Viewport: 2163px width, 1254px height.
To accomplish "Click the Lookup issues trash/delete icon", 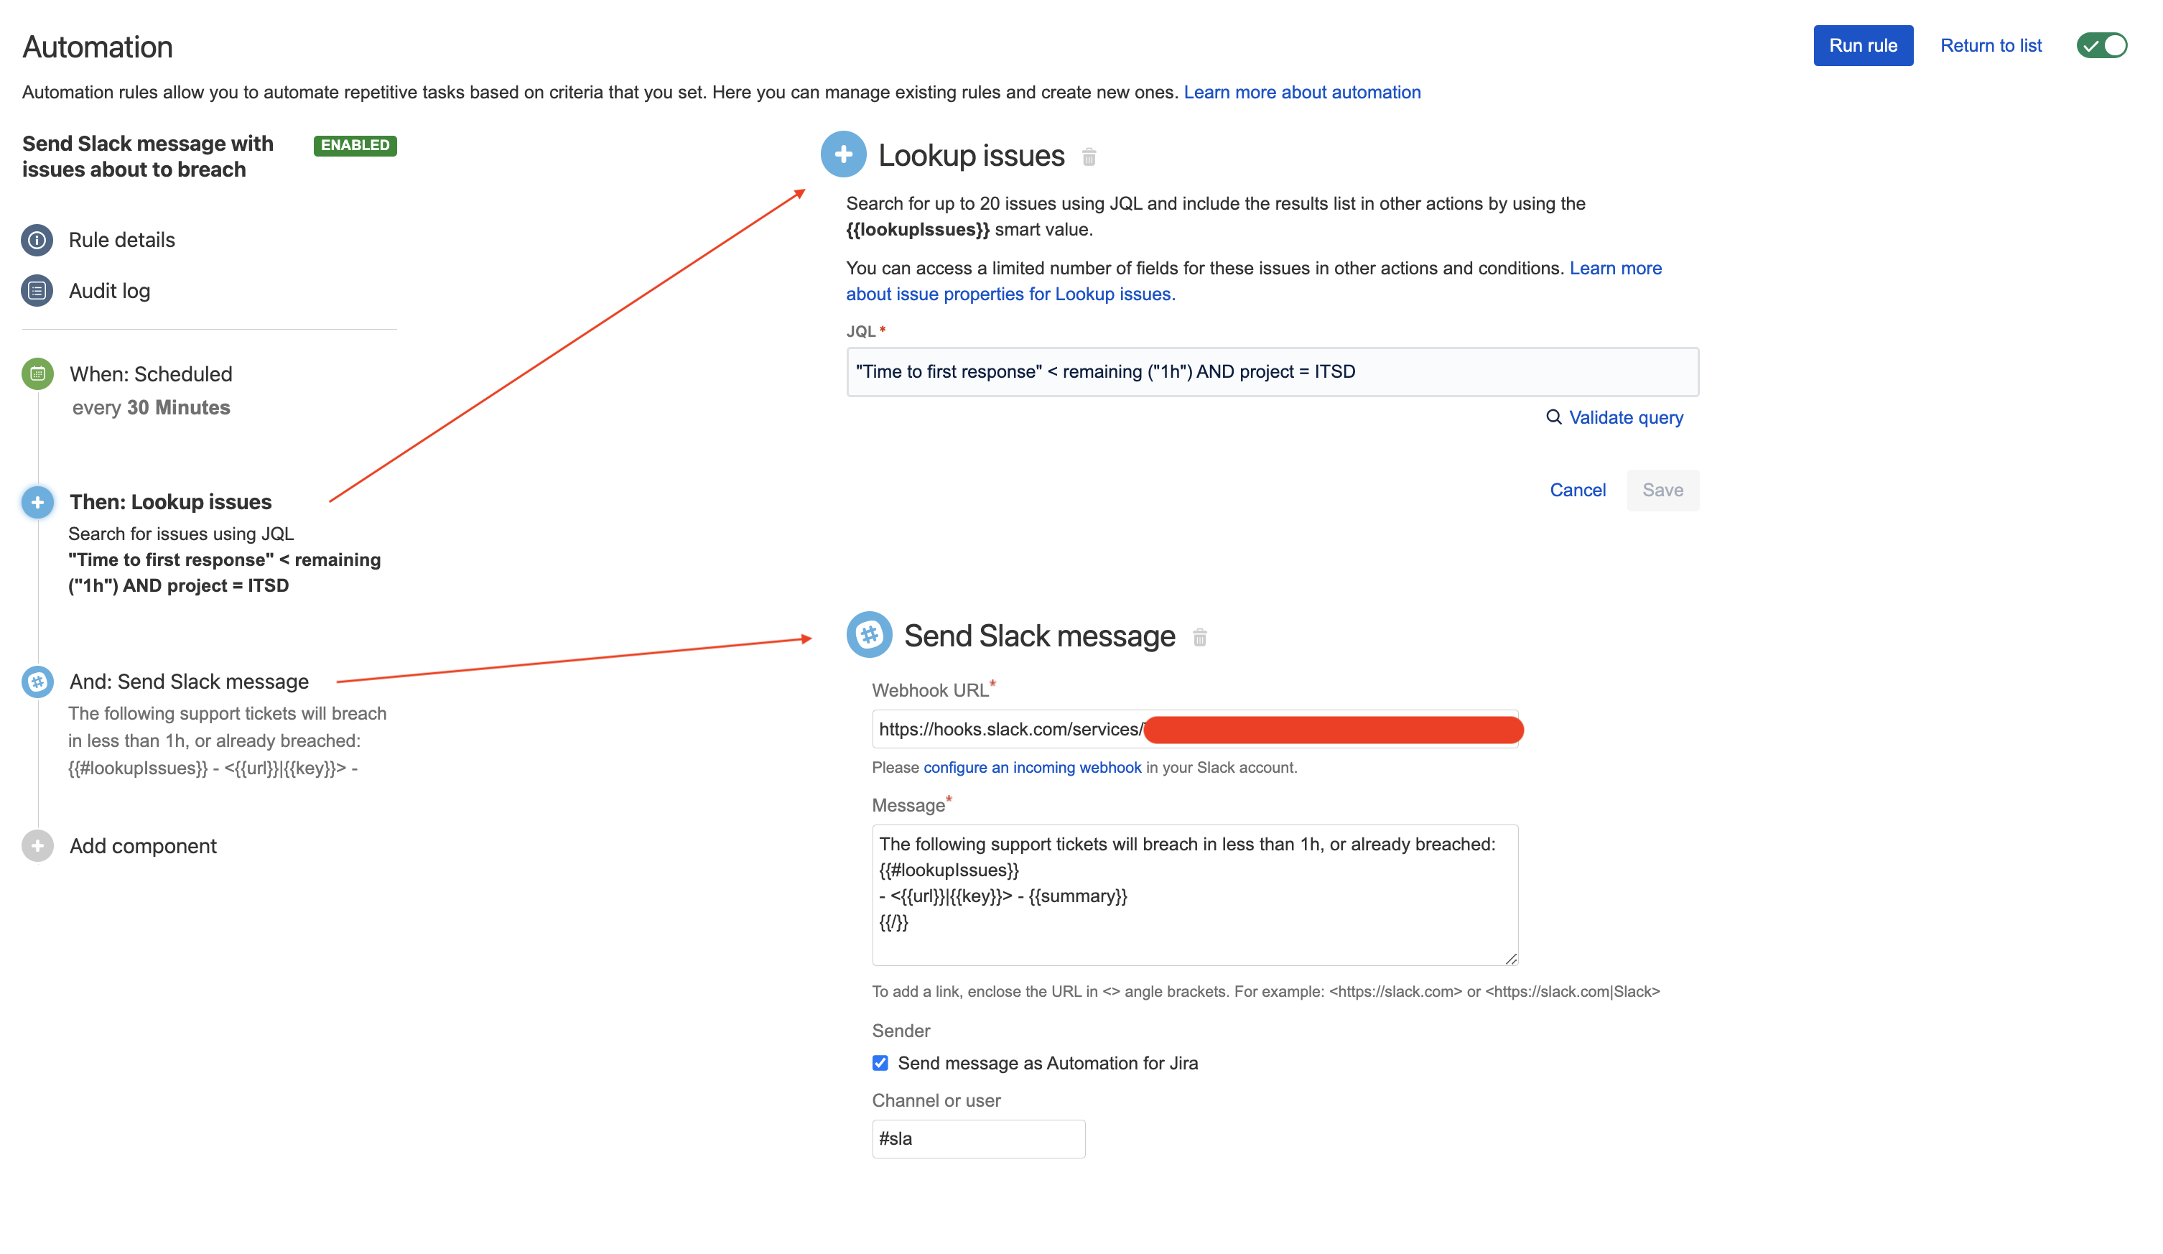I will coord(1089,157).
